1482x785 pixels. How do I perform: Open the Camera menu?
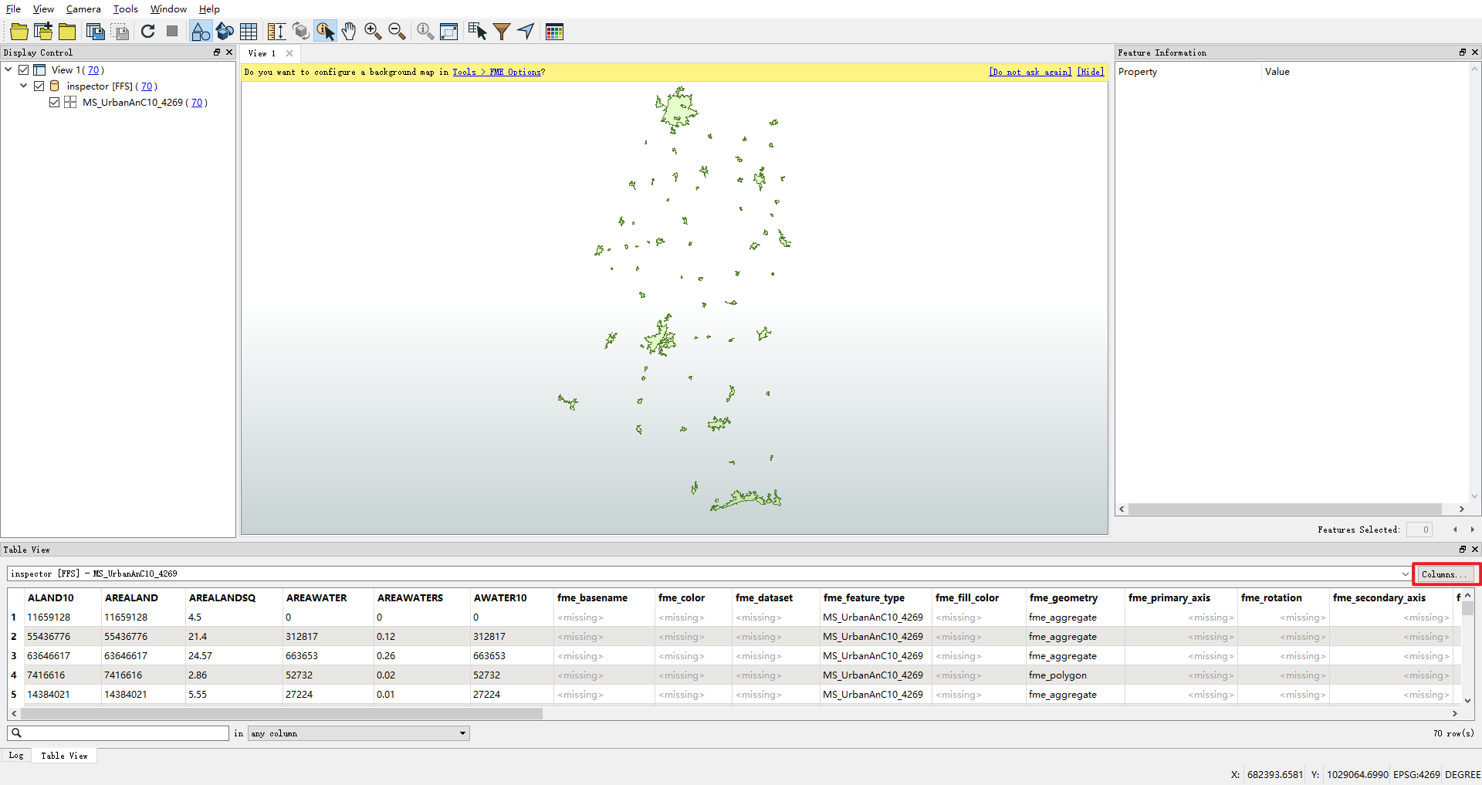pyautogui.click(x=83, y=9)
